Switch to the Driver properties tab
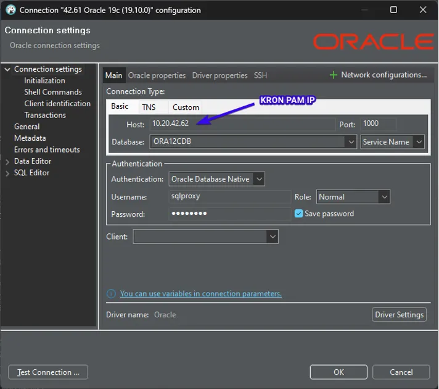439x389 pixels. (219, 75)
